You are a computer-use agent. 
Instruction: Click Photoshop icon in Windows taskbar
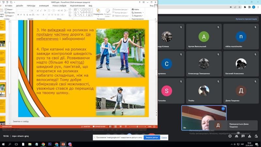tap(50, 144)
